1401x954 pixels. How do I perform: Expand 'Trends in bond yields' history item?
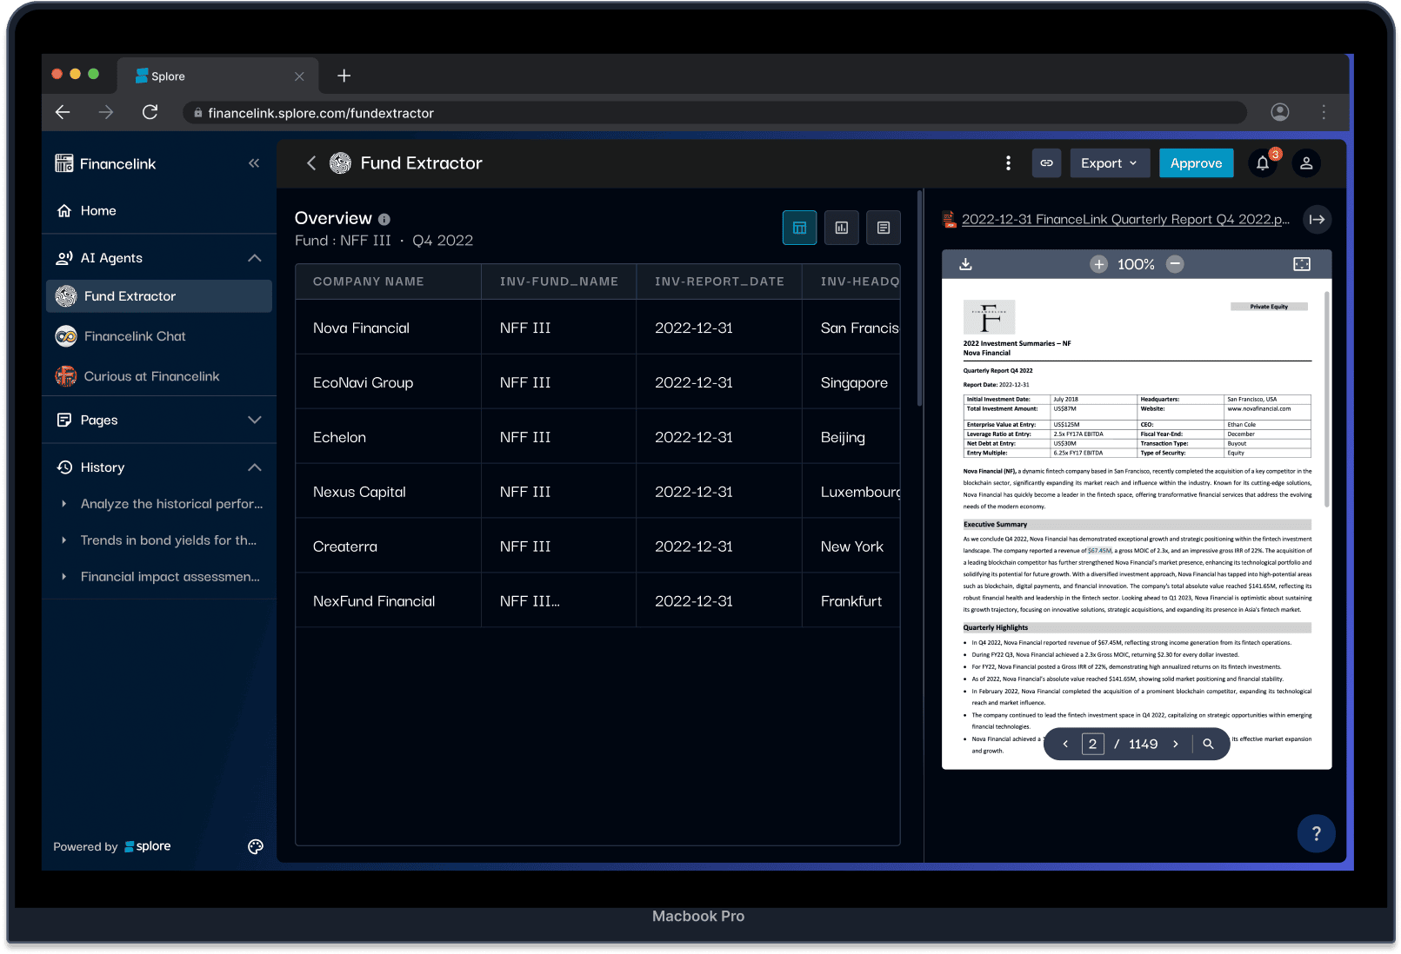(63, 540)
